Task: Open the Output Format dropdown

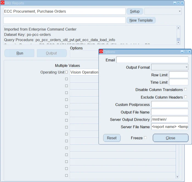Action: pos(170,67)
